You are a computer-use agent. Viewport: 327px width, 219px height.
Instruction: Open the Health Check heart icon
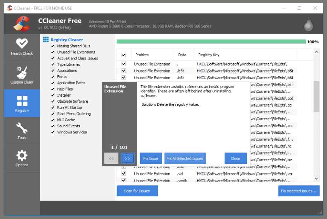coord(22,44)
